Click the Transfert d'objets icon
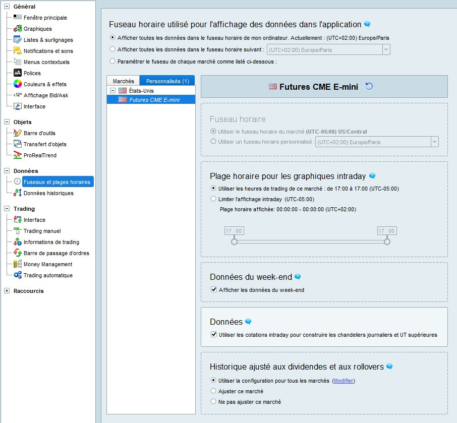457x423 pixels. [18, 144]
